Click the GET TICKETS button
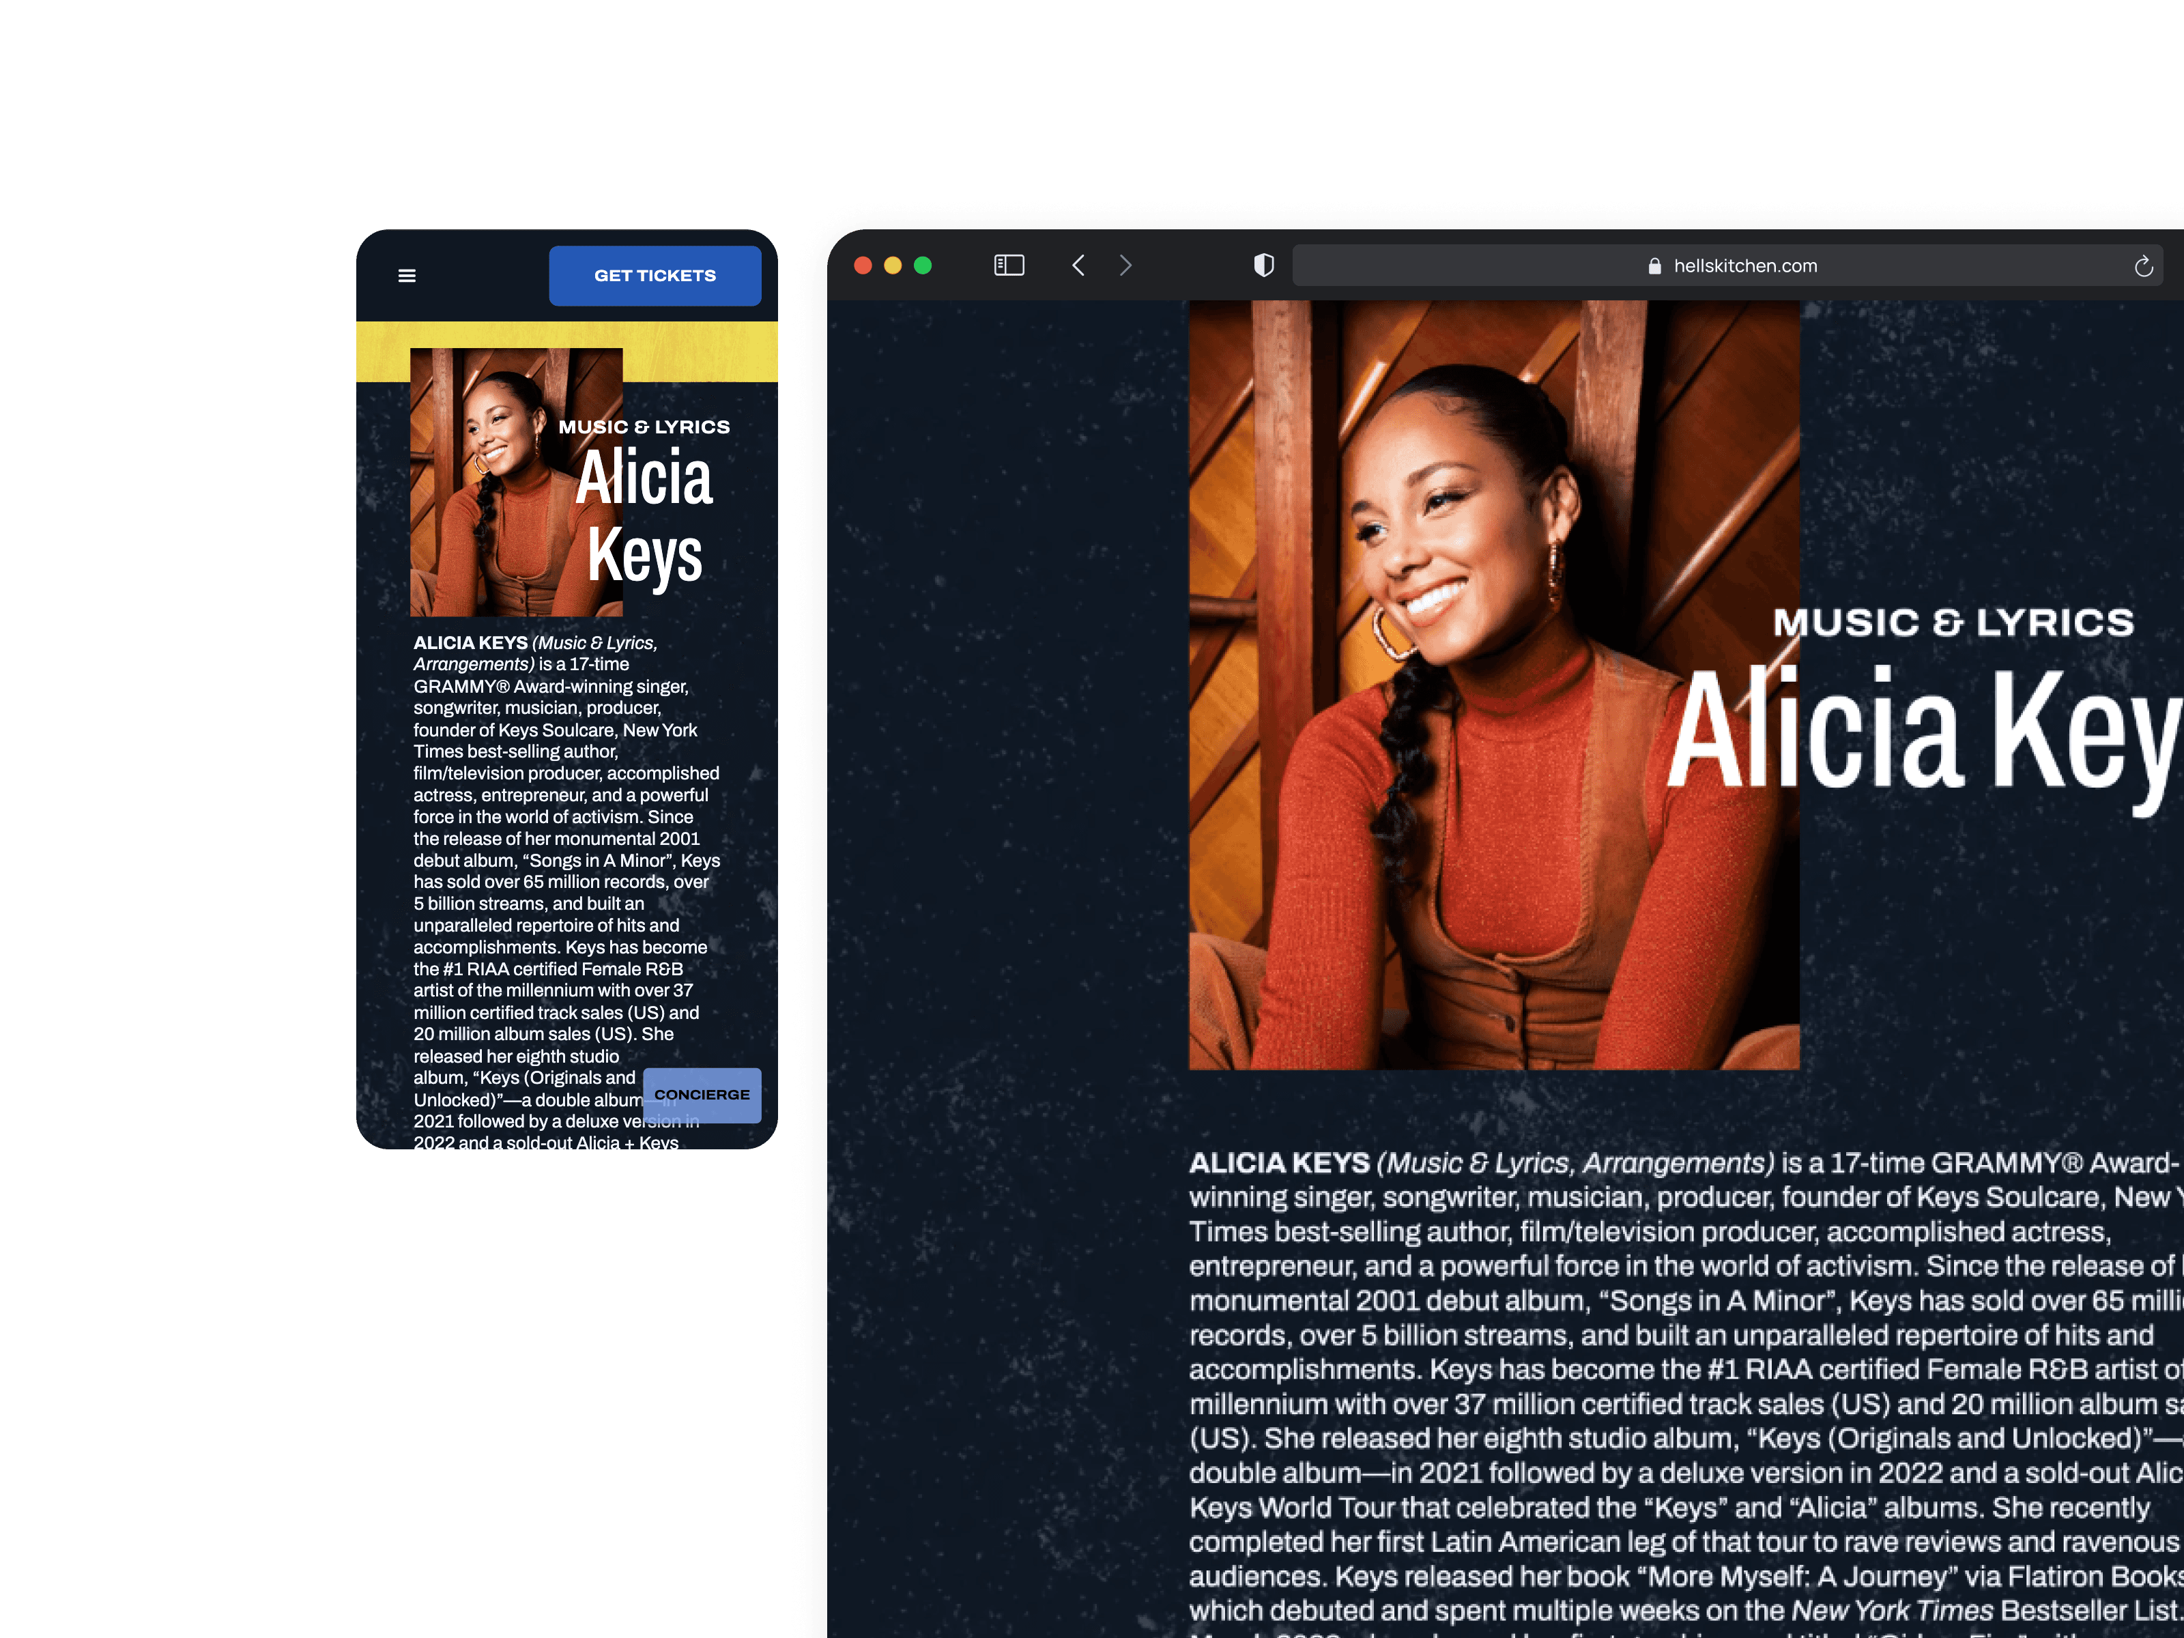 655,276
